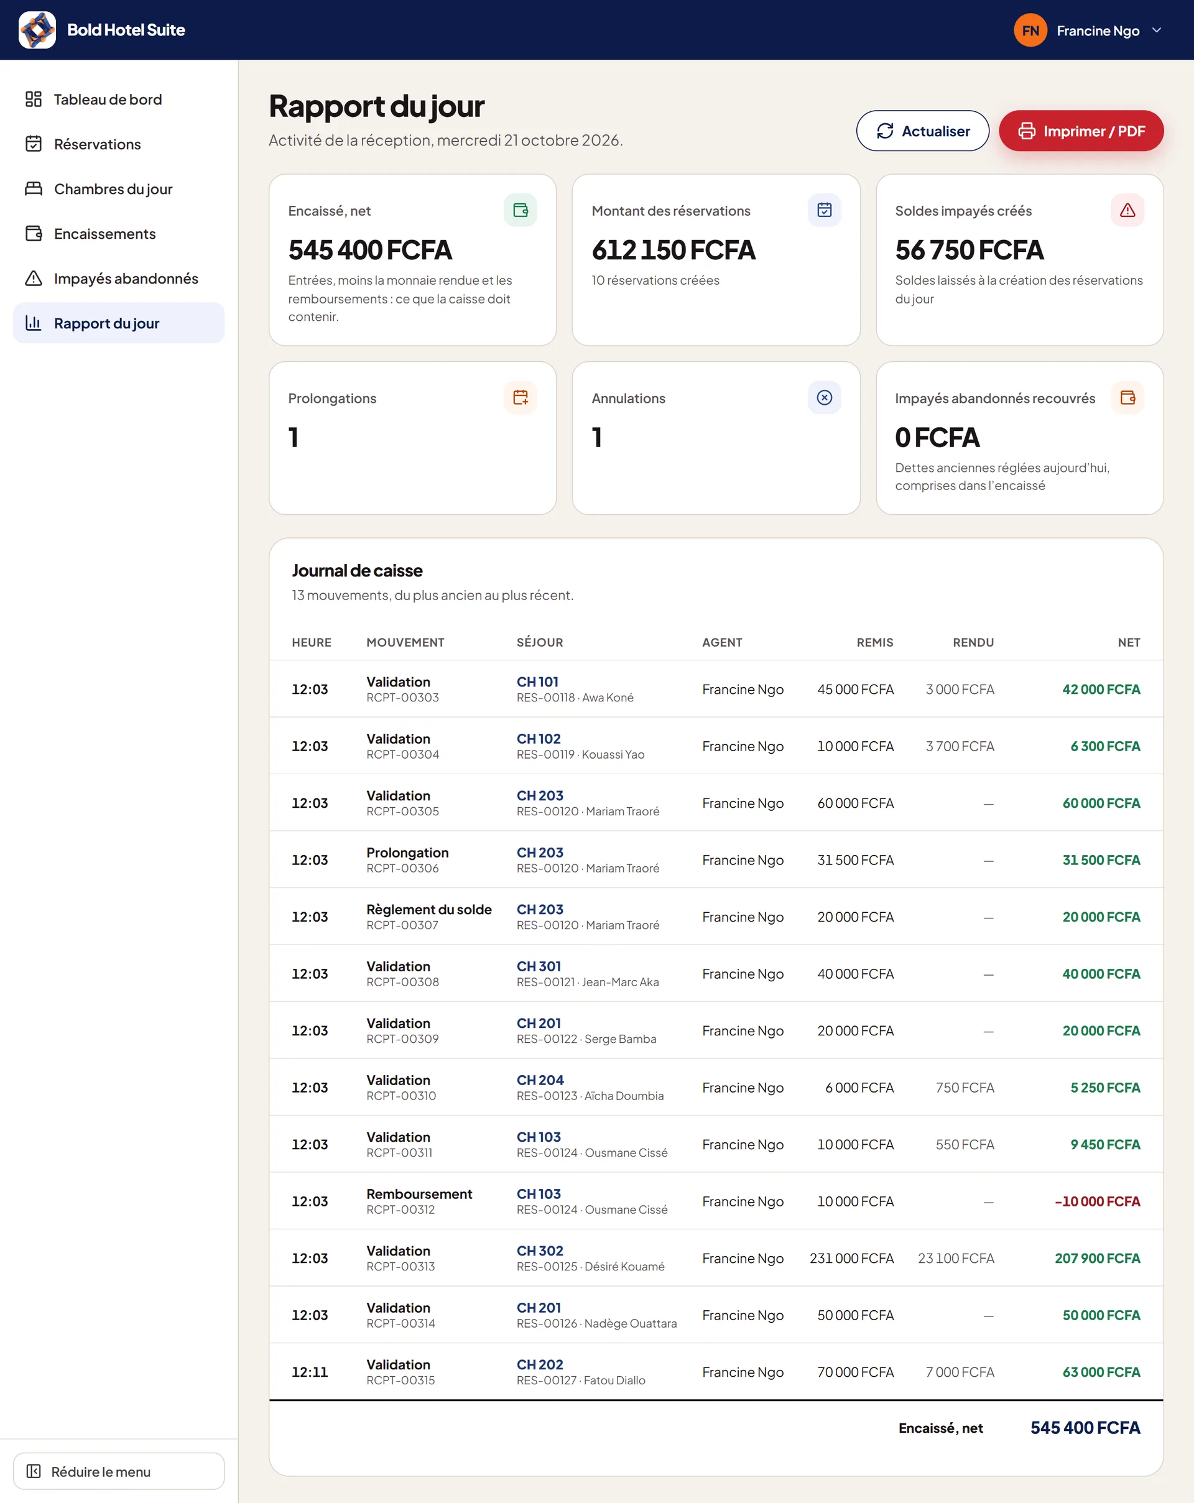Open stay CH 101 for Awa Koné
Image resolution: width=1194 pixels, height=1503 pixels.
[x=537, y=682]
